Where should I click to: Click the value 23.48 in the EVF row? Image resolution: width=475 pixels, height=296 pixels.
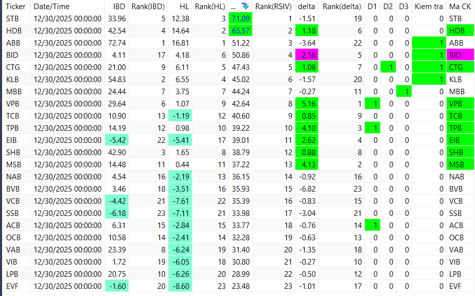(x=241, y=286)
